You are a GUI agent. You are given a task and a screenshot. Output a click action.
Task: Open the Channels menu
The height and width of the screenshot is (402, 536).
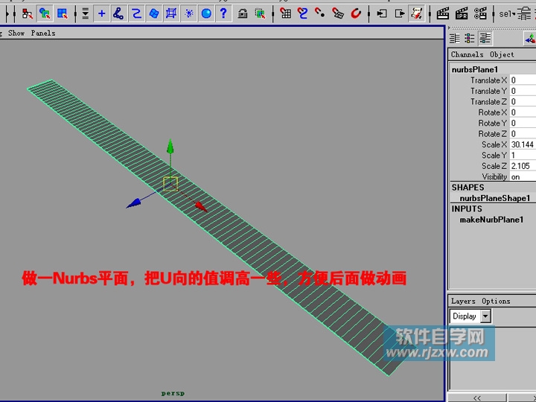(x=467, y=54)
